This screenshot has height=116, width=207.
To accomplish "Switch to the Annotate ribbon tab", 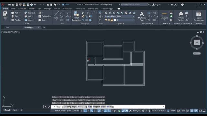I will point(22,9).
